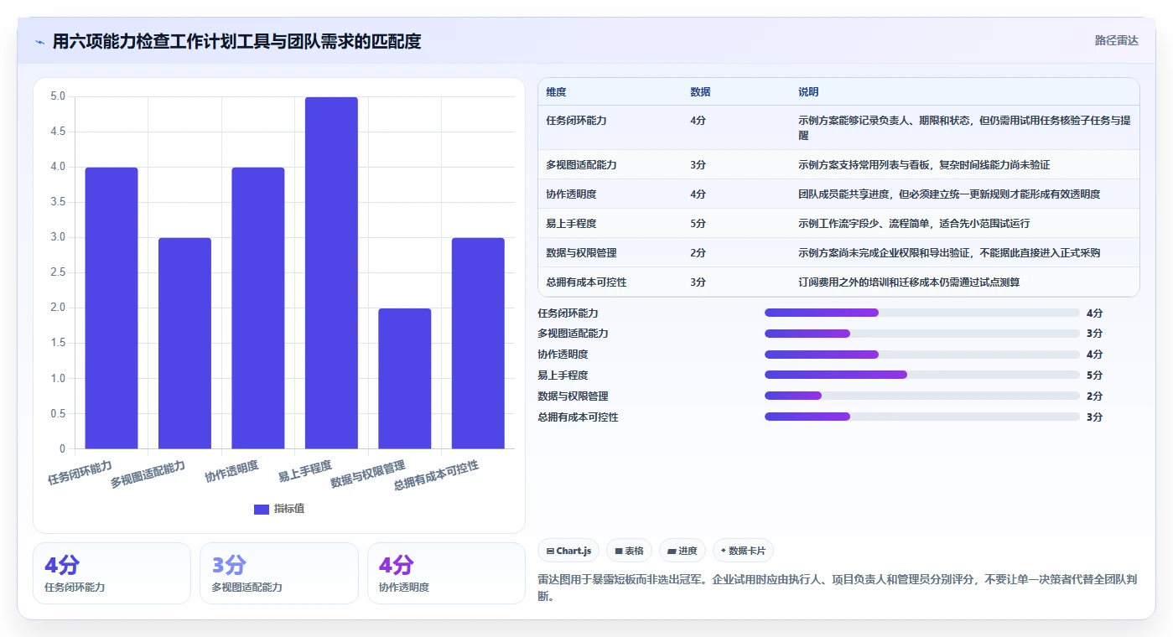Screen dimensions: 1173x637
Task: Click the 路径雷达 label in the header
Action: coord(1116,40)
